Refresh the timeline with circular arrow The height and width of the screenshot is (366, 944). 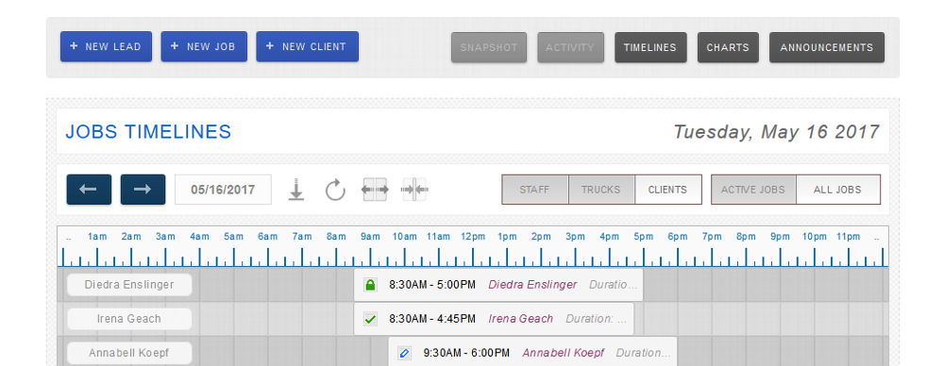pos(335,190)
